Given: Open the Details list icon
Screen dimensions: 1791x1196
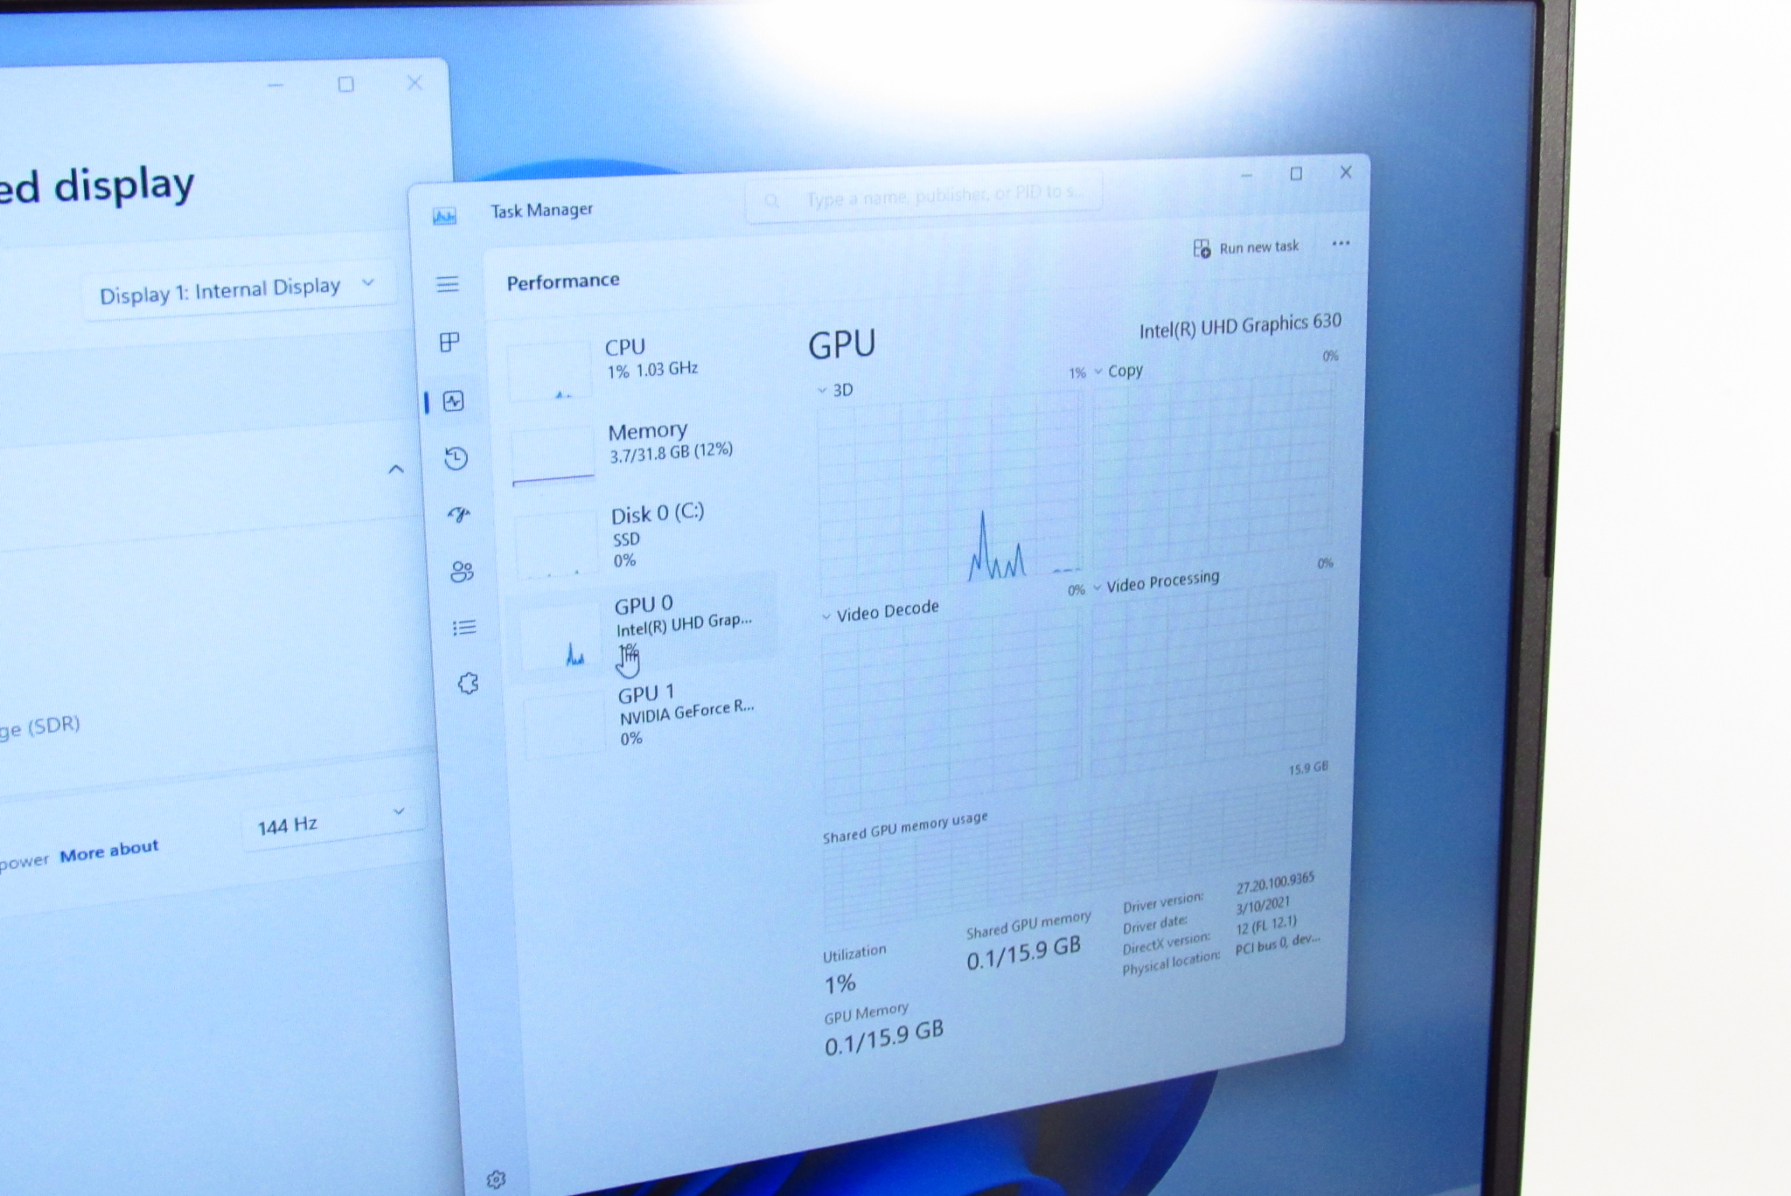Looking at the screenshot, I should (x=464, y=628).
